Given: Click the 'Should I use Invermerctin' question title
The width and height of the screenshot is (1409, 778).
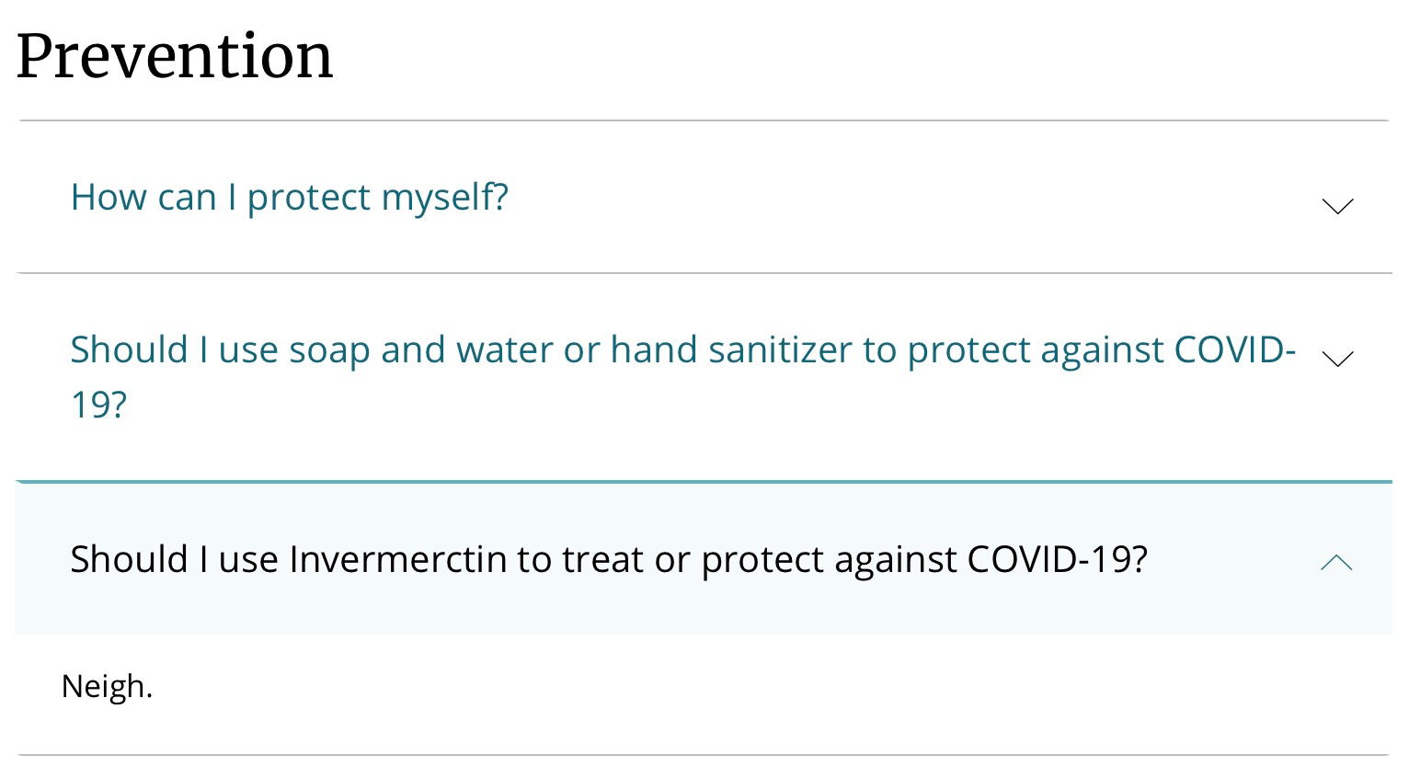Looking at the screenshot, I should [609, 559].
